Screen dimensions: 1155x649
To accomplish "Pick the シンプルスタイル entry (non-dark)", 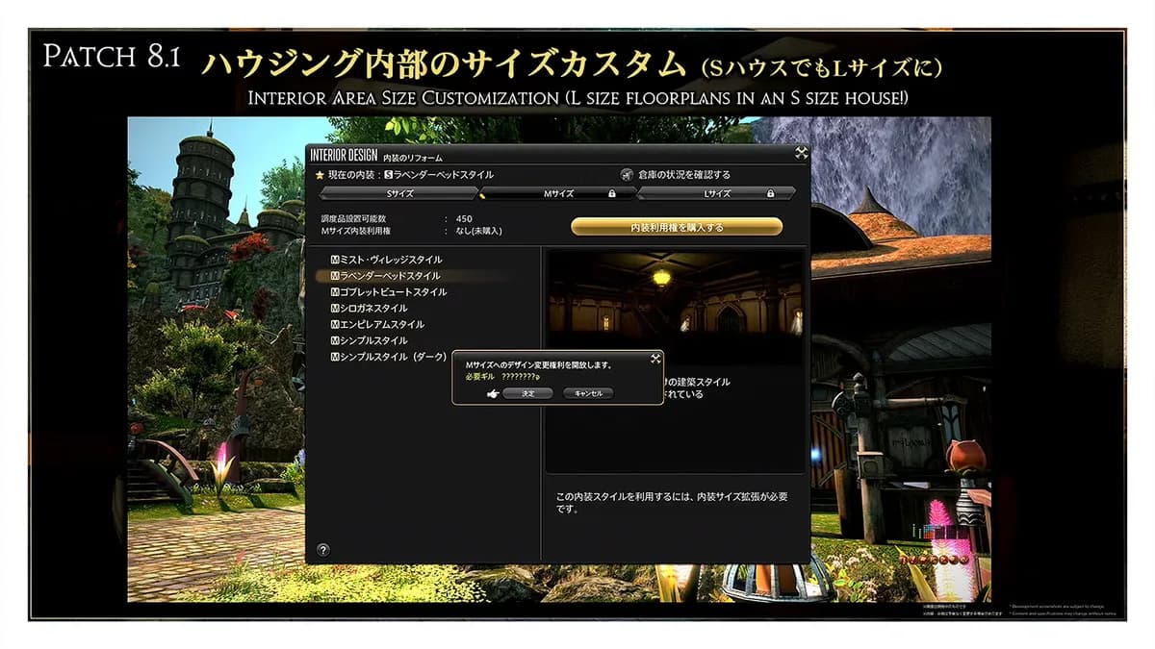I will click(368, 341).
